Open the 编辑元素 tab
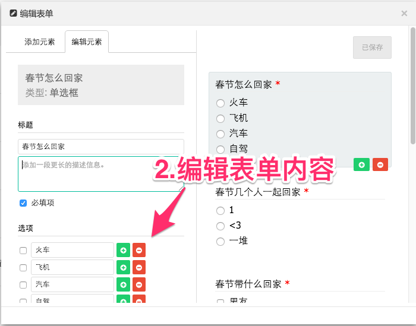The height and width of the screenshot is (326, 416). click(87, 42)
